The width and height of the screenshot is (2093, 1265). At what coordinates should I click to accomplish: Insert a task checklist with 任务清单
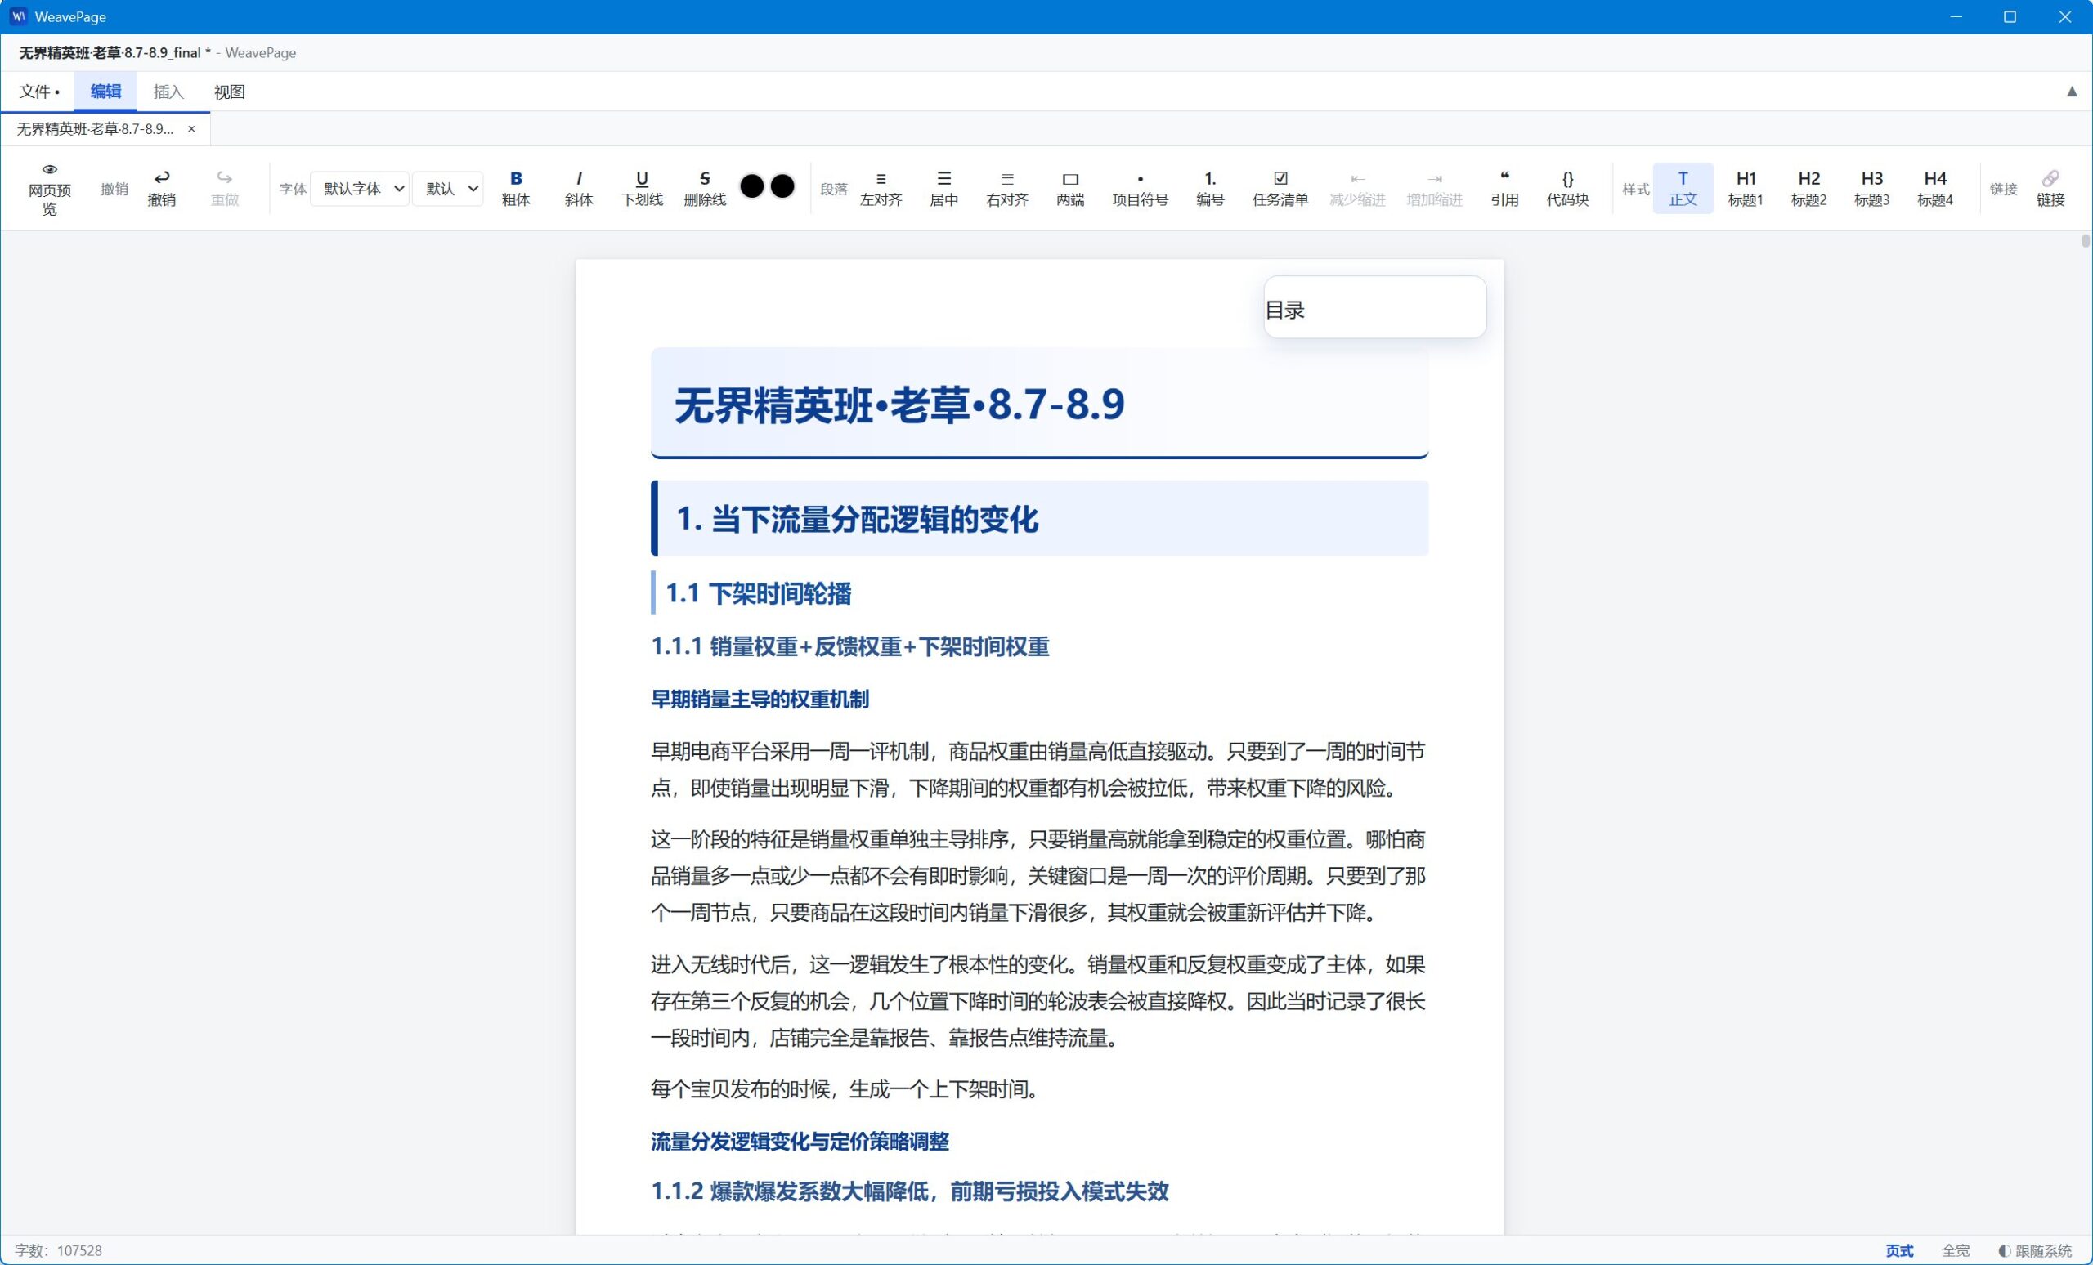pyautogui.click(x=1280, y=189)
